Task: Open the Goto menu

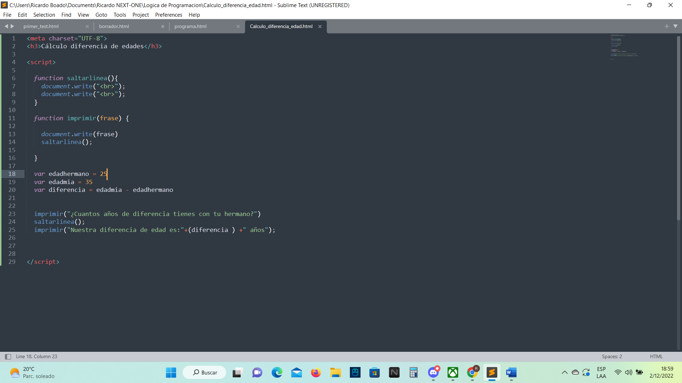Action: pyautogui.click(x=101, y=15)
